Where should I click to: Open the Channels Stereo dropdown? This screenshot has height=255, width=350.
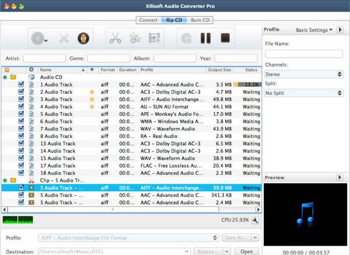point(304,74)
